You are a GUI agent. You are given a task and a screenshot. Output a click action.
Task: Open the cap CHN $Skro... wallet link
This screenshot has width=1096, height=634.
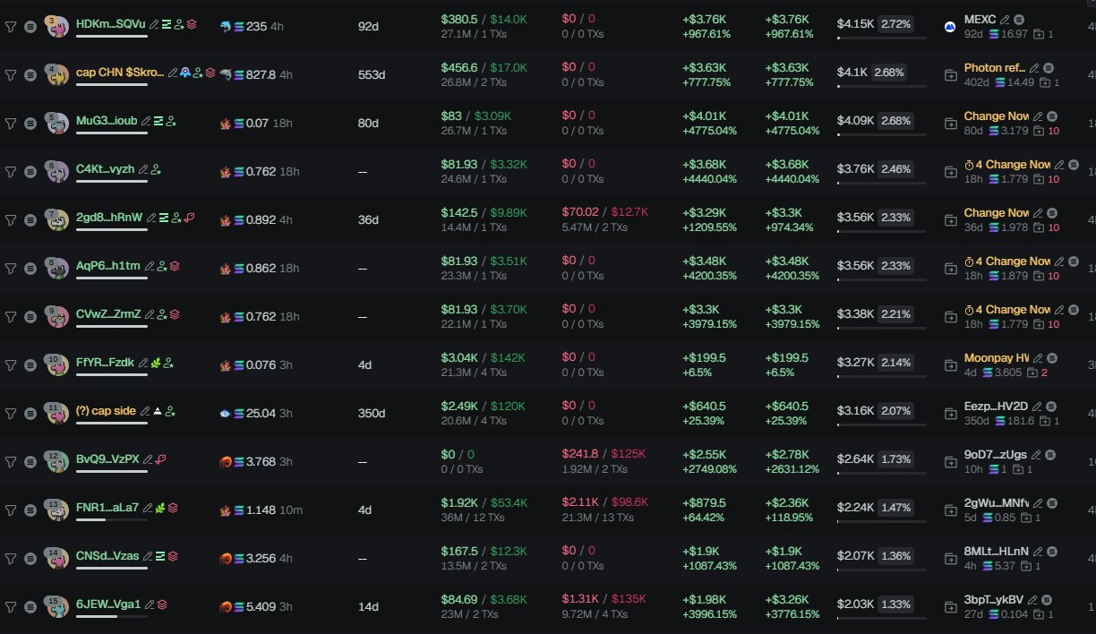click(x=121, y=73)
